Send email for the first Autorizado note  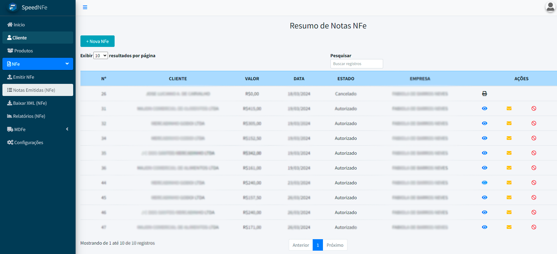[509, 108]
